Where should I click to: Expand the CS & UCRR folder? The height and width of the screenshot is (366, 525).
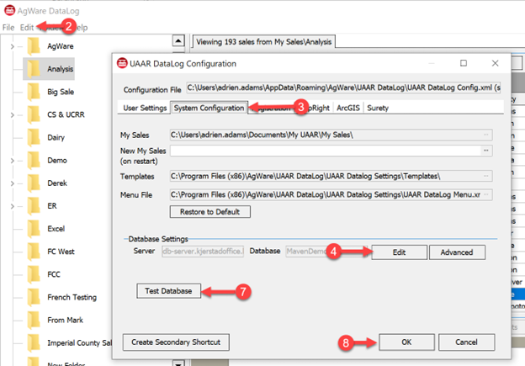[x=12, y=115]
